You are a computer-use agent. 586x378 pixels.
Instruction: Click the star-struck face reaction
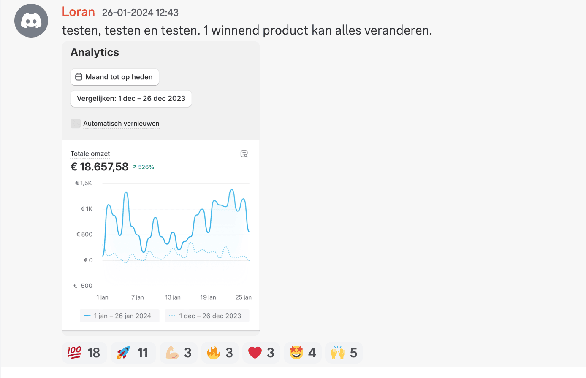pyautogui.click(x=302, y=353)
